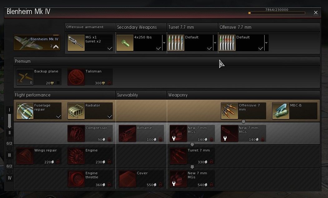The width and height of the screenshot is (328, 198).
Task: Click the tier IV label
Action: click(x=9, y=178)
